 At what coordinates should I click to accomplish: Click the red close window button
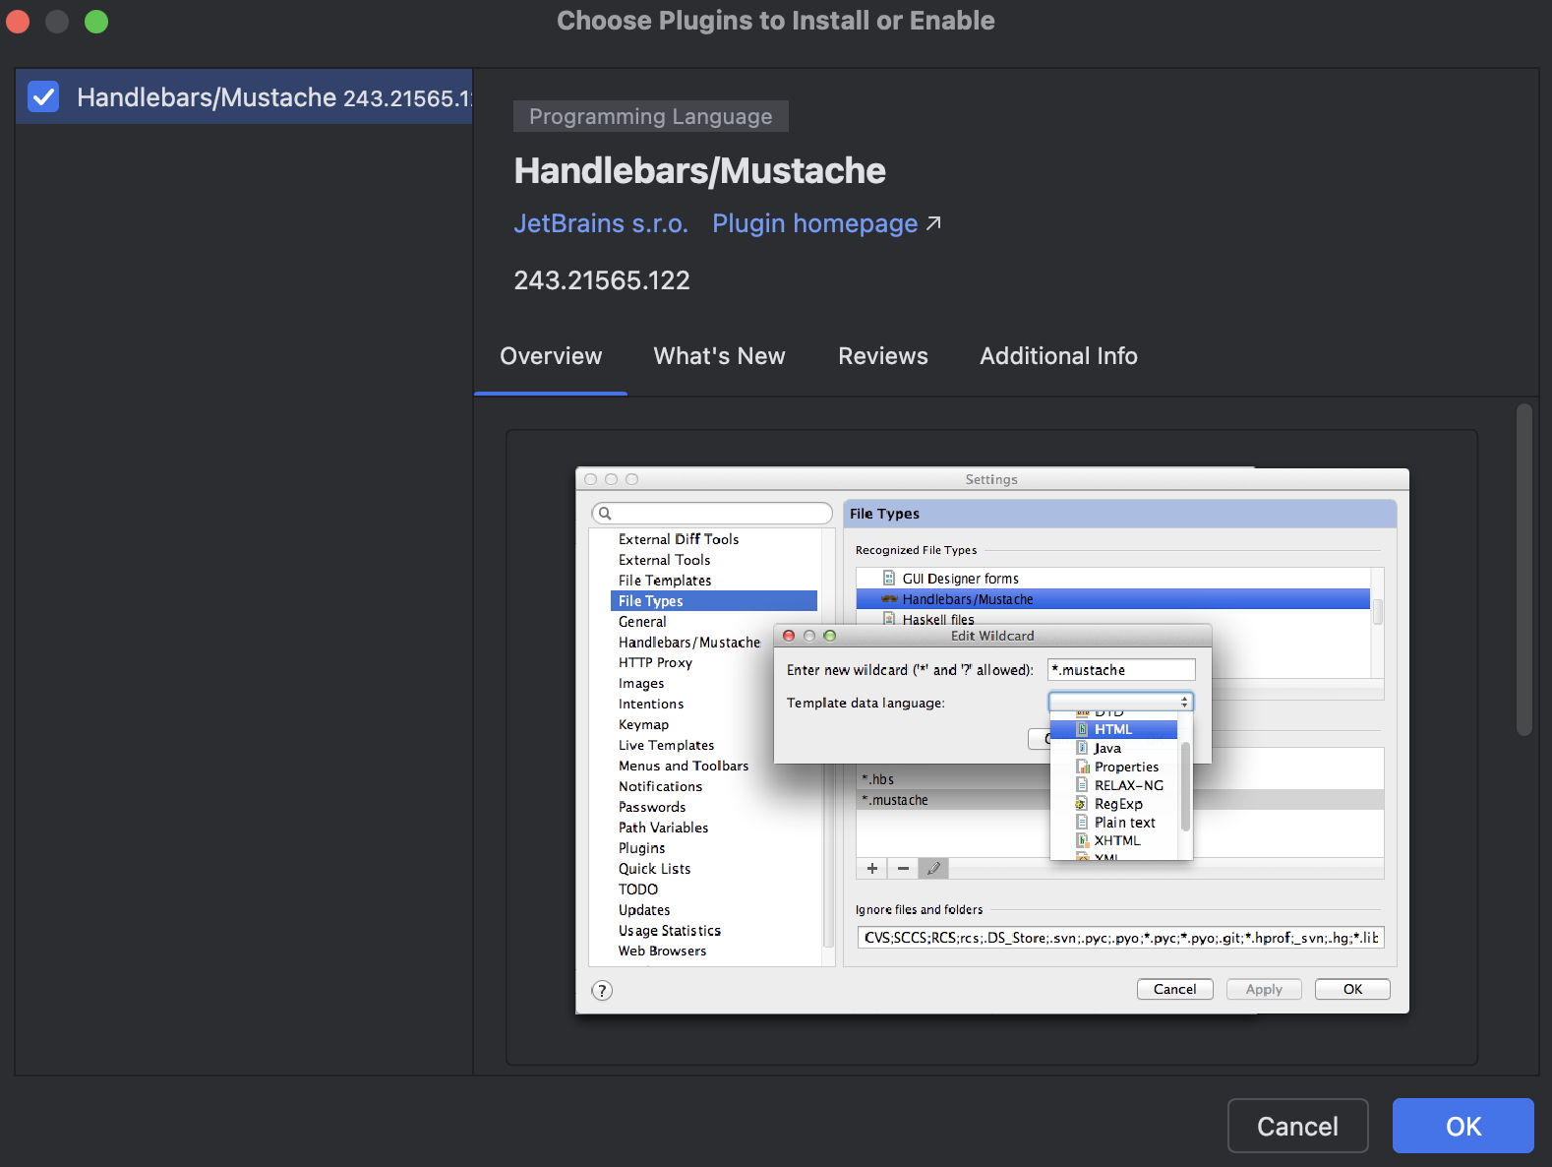[18, 21]
